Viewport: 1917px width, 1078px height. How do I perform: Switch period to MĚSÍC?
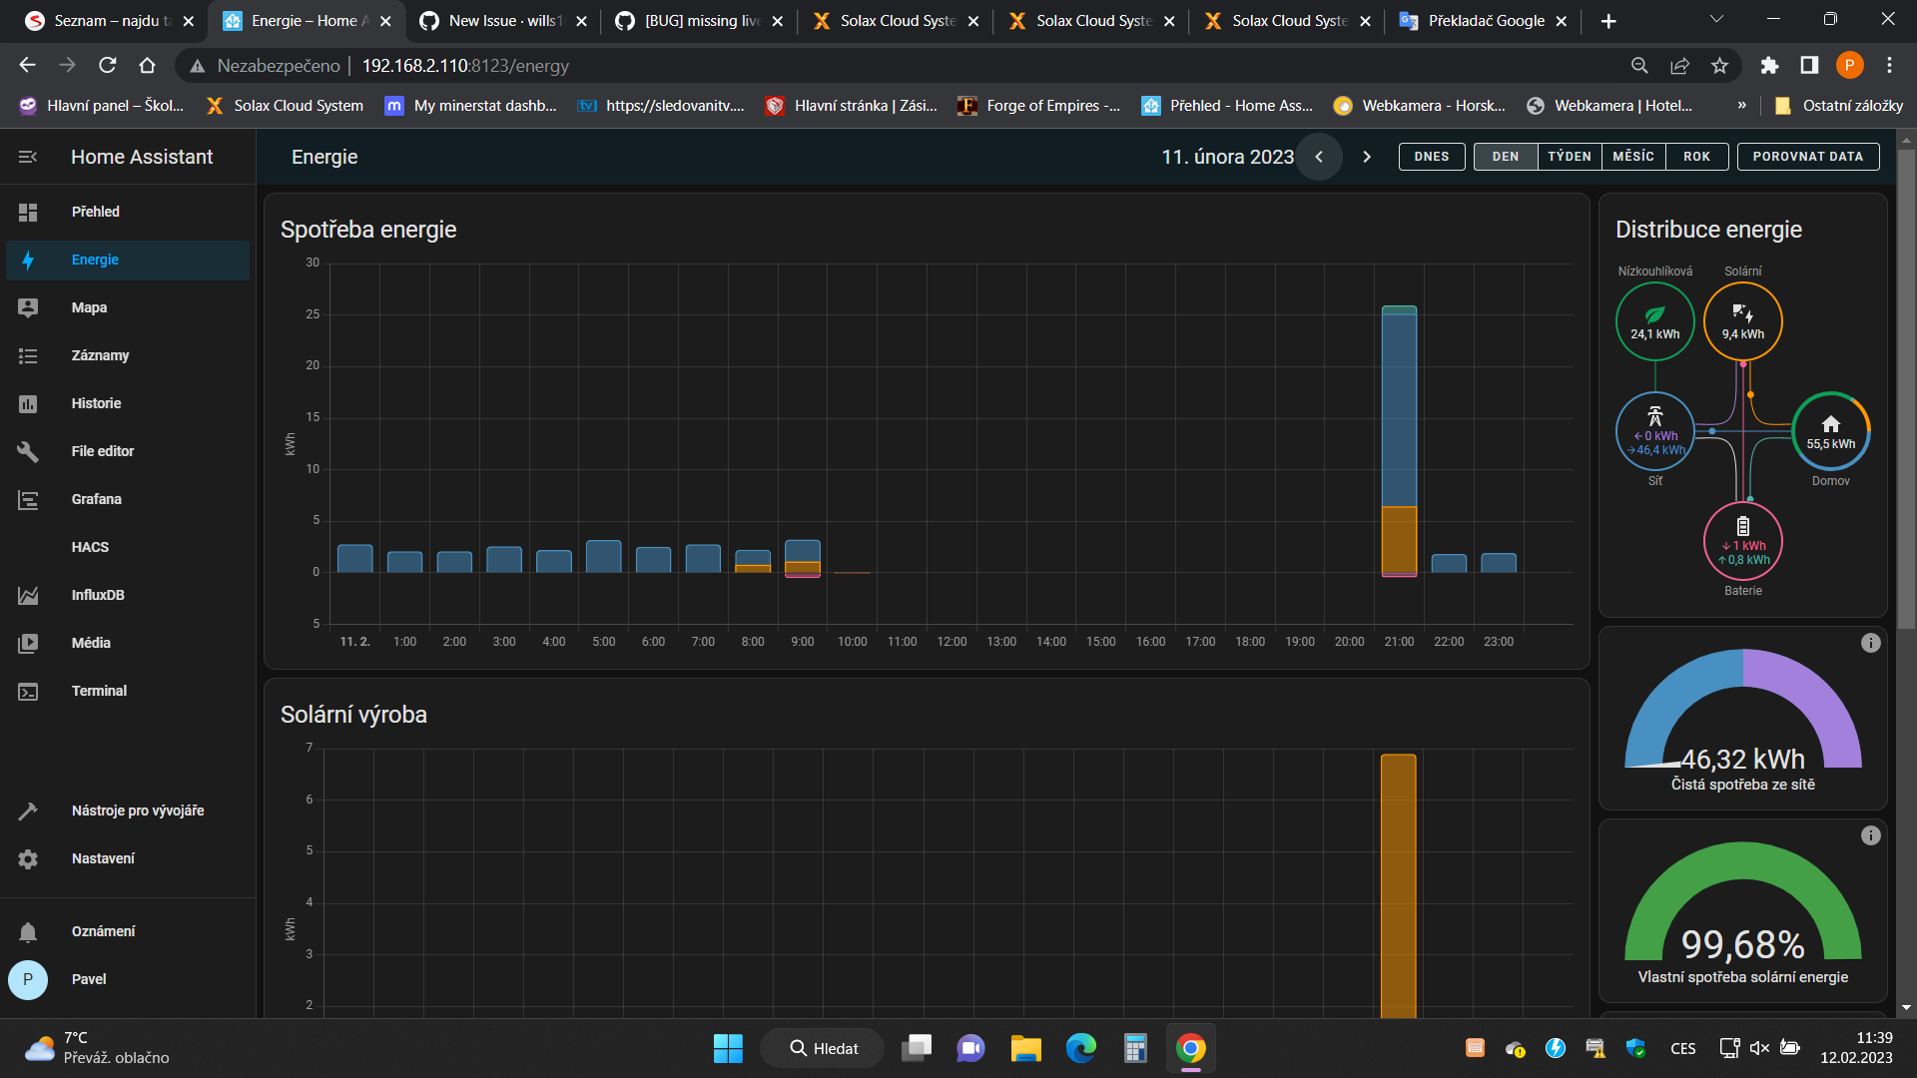point(1632,157)
